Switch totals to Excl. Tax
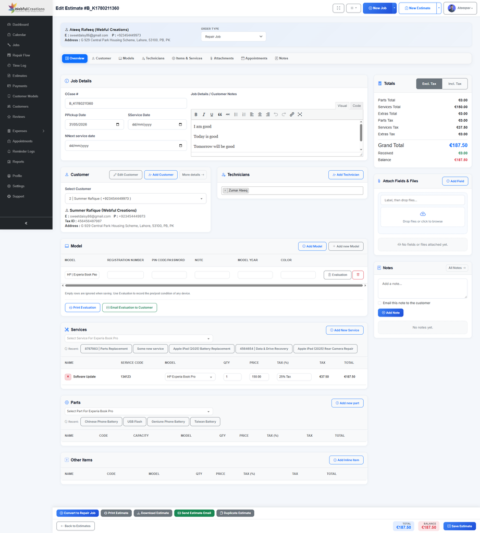This screenshot has height=533, width=480. click(429, 84)
